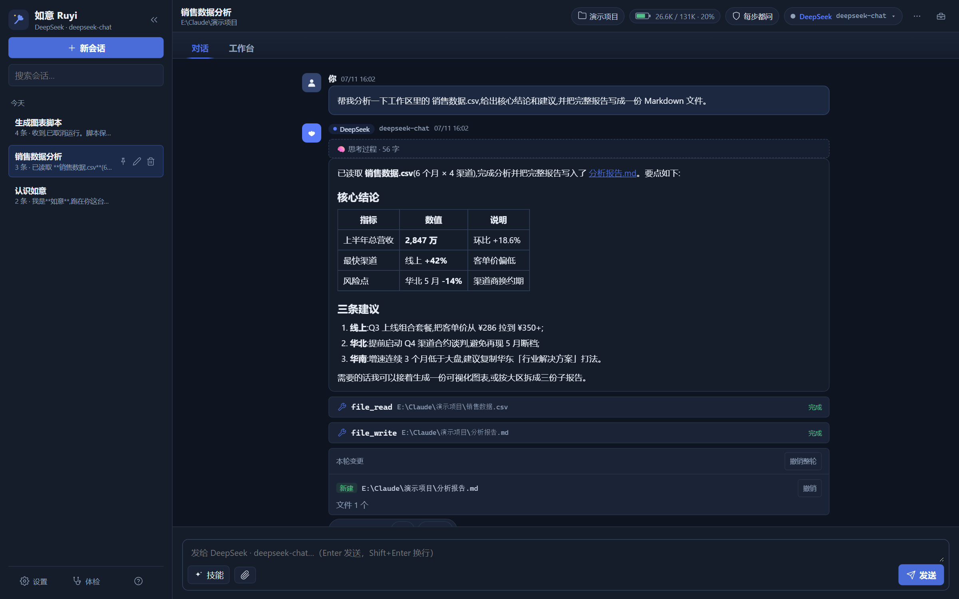The width and height of the screenshot is (959, 599).
Task: Click the 文件 1 个 summary text
Action: 352,505
